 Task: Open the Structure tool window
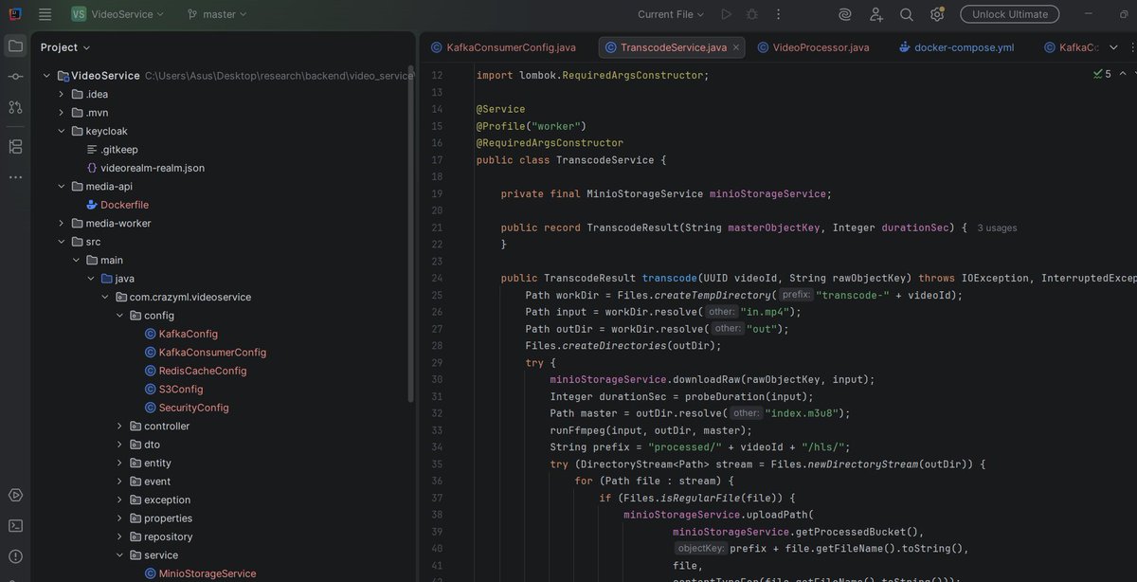15,146
